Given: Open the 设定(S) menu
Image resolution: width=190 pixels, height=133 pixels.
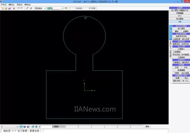Looking at the screenshot, I should coord(19,5).
